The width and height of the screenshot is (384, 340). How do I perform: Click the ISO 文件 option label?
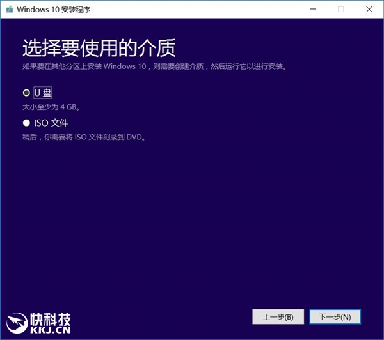(51, 123)
